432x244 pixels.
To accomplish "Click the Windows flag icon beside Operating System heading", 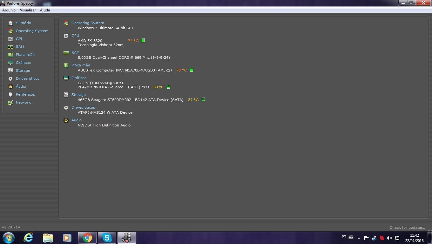I will pyautogui.click(x=66, y=23).
